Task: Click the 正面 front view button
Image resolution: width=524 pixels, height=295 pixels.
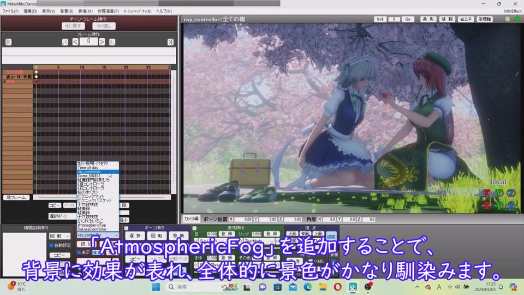Action: (x=292, y=233)
